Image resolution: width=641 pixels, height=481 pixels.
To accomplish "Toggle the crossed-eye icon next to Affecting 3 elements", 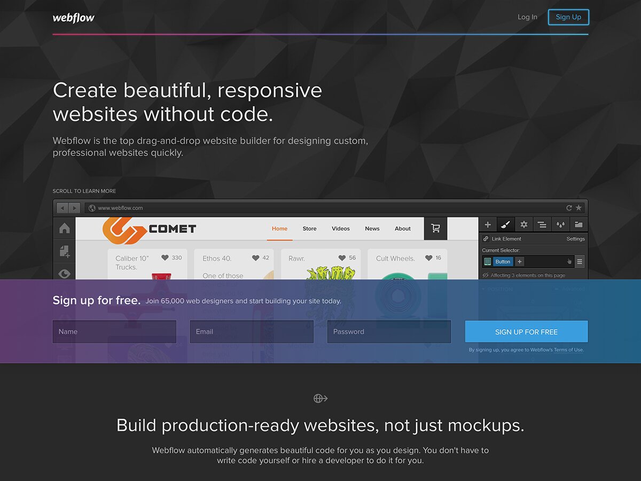I will pyautogui.click(x=486, y=275).
